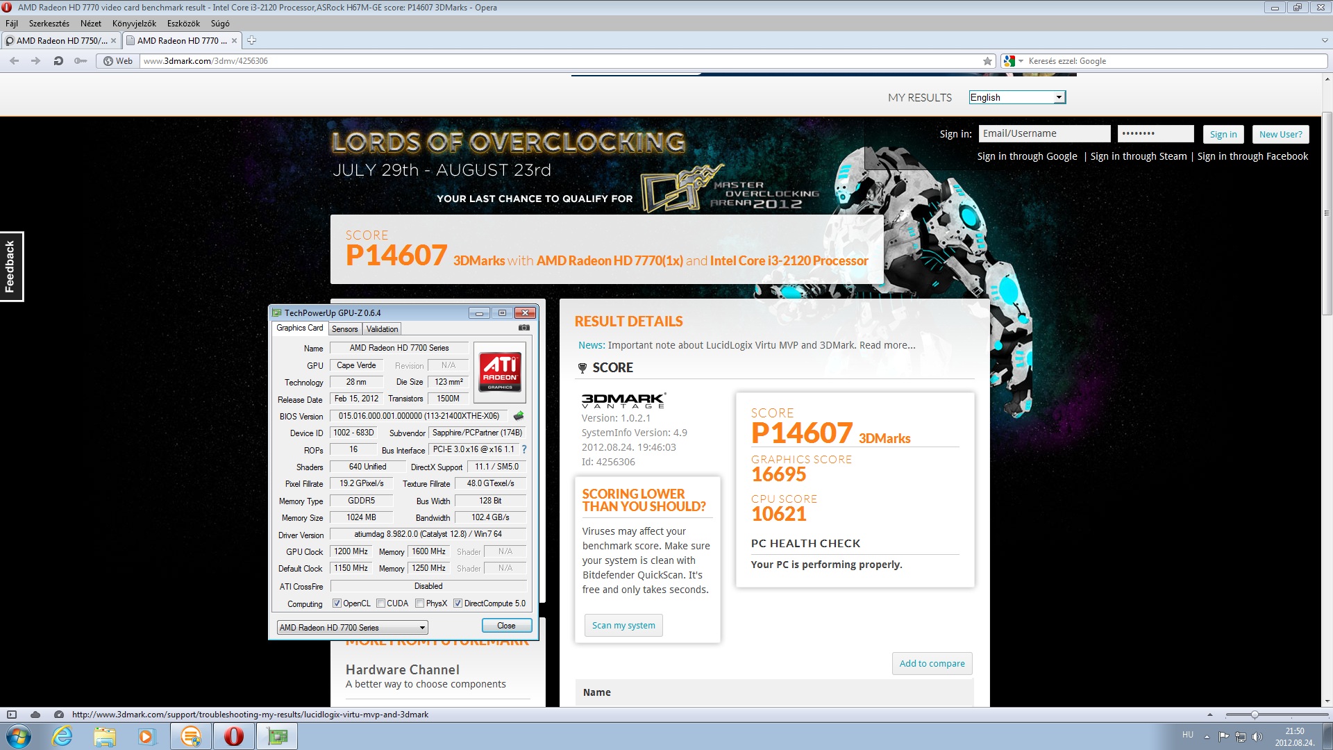Open the Windows Start menu
The image size is (1333, 750).
[18, 736]
